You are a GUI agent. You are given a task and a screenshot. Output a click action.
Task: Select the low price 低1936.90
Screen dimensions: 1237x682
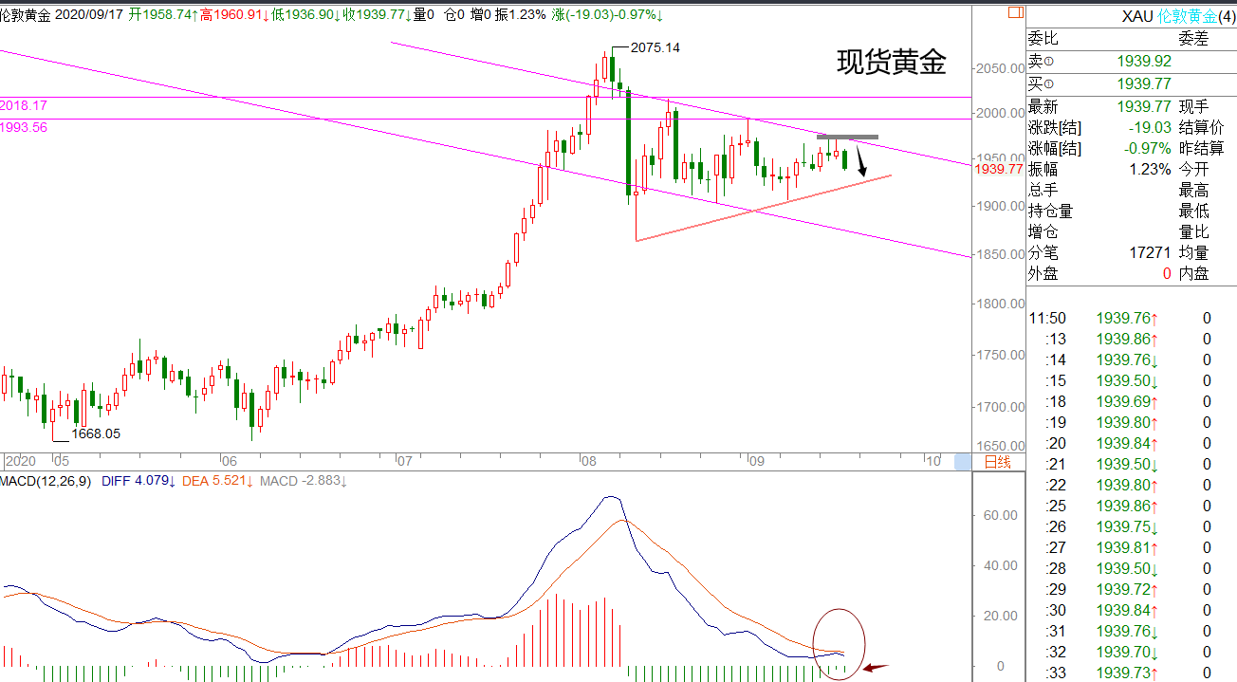[306, 14]
